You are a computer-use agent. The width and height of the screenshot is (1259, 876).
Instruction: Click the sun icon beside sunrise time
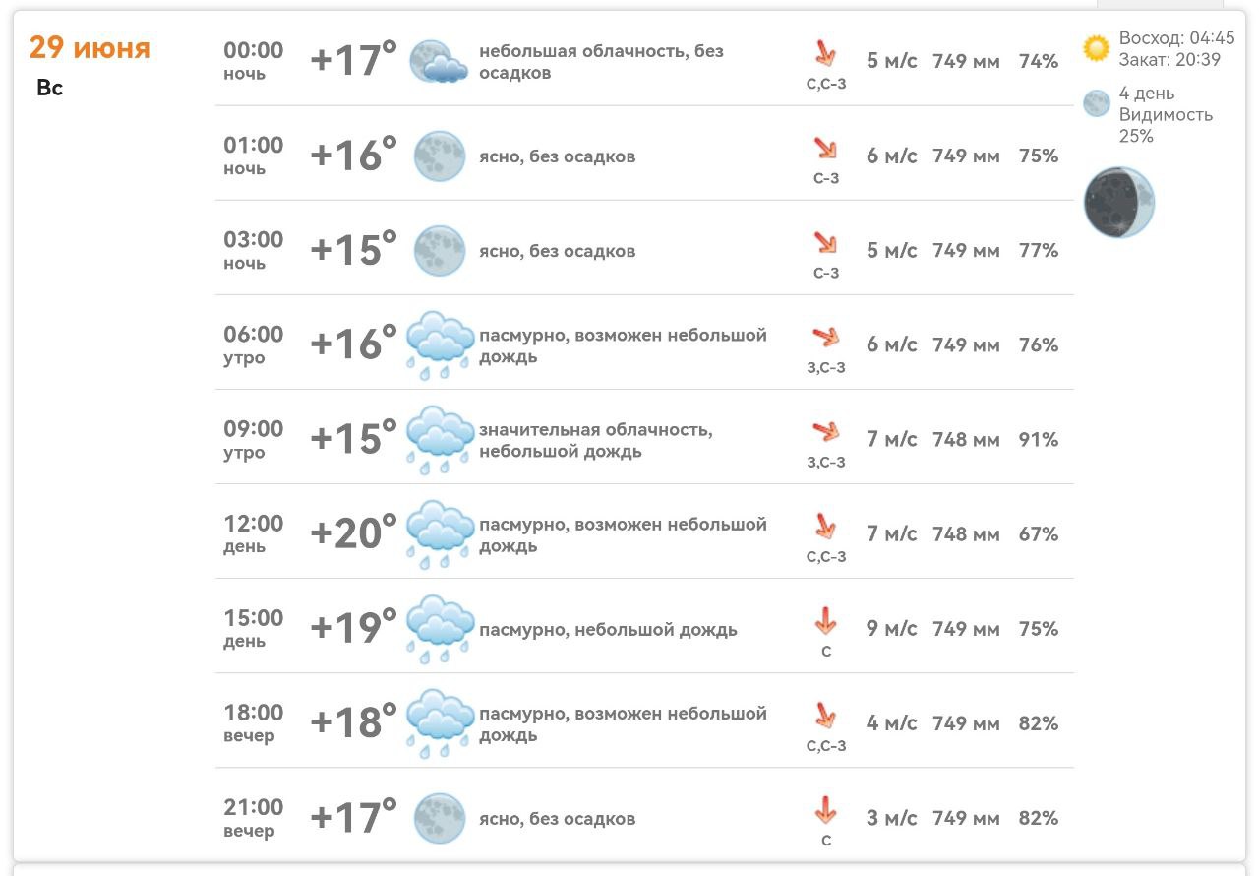tap(1096, 48)
